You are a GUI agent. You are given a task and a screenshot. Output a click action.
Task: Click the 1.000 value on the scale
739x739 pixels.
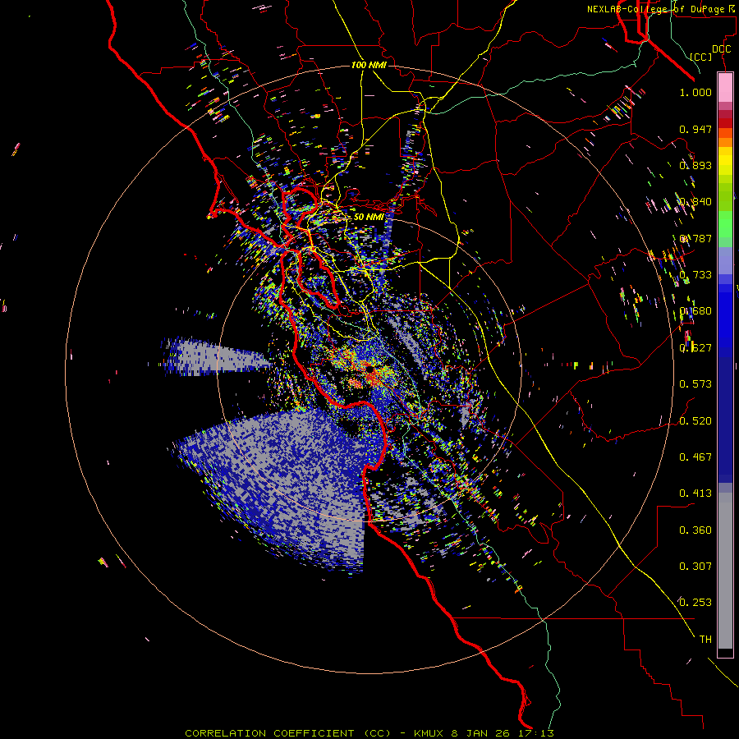695,92
